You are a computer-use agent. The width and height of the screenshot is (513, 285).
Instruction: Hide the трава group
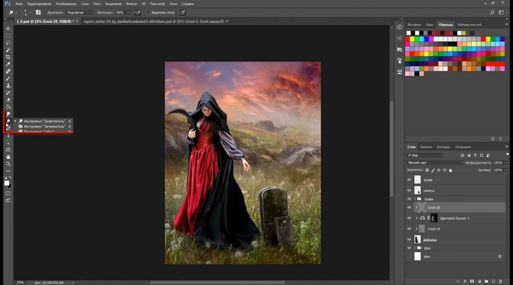[410, 199]
